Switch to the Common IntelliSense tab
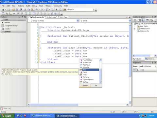The height and width of the screenshot is (118, 157). (85, 86)
